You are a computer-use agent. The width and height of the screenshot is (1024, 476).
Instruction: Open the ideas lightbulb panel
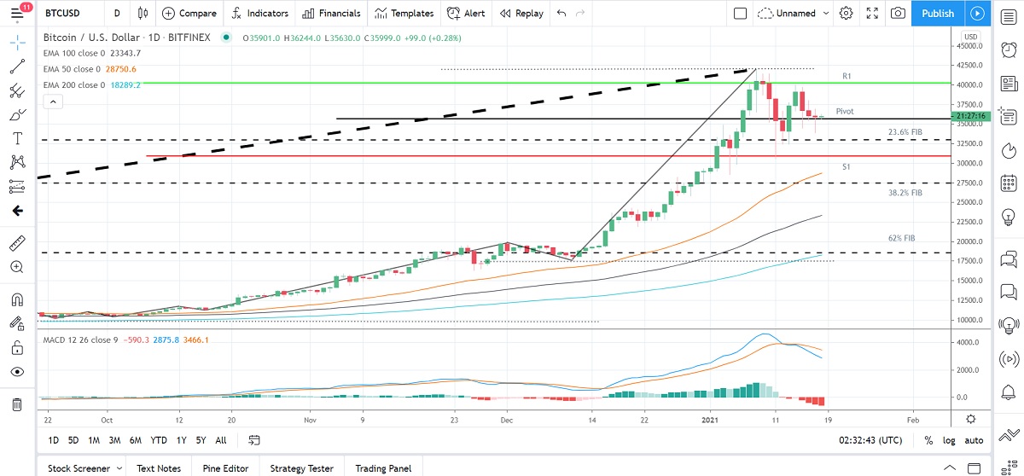[1008, 216]
